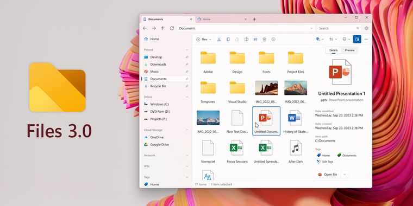413x206 pixels.
Task: Click the Documents address bar path
Action: [x=187, y=28]
